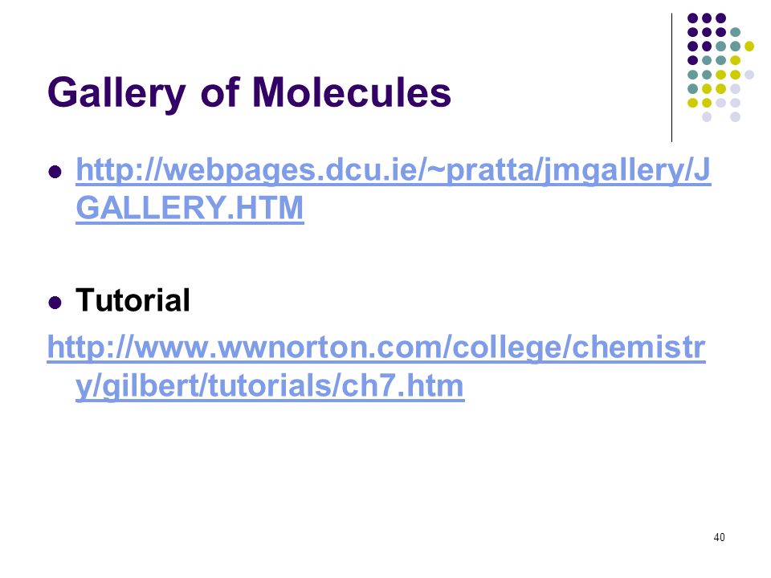Open the wwnorton.com chemistry tutorial link

point(376,350)
